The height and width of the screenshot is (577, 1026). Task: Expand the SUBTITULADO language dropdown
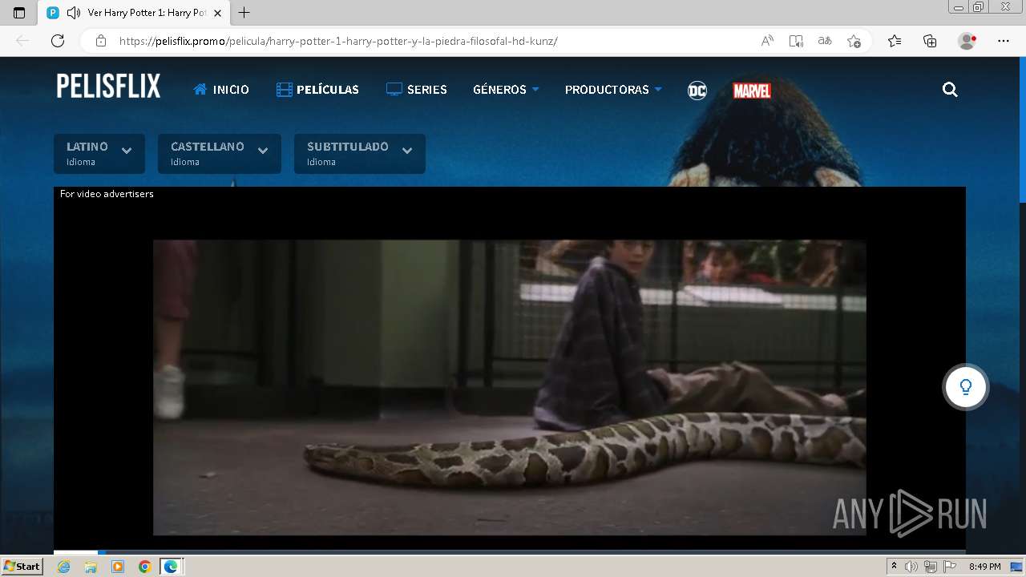[x=360, y=153]
